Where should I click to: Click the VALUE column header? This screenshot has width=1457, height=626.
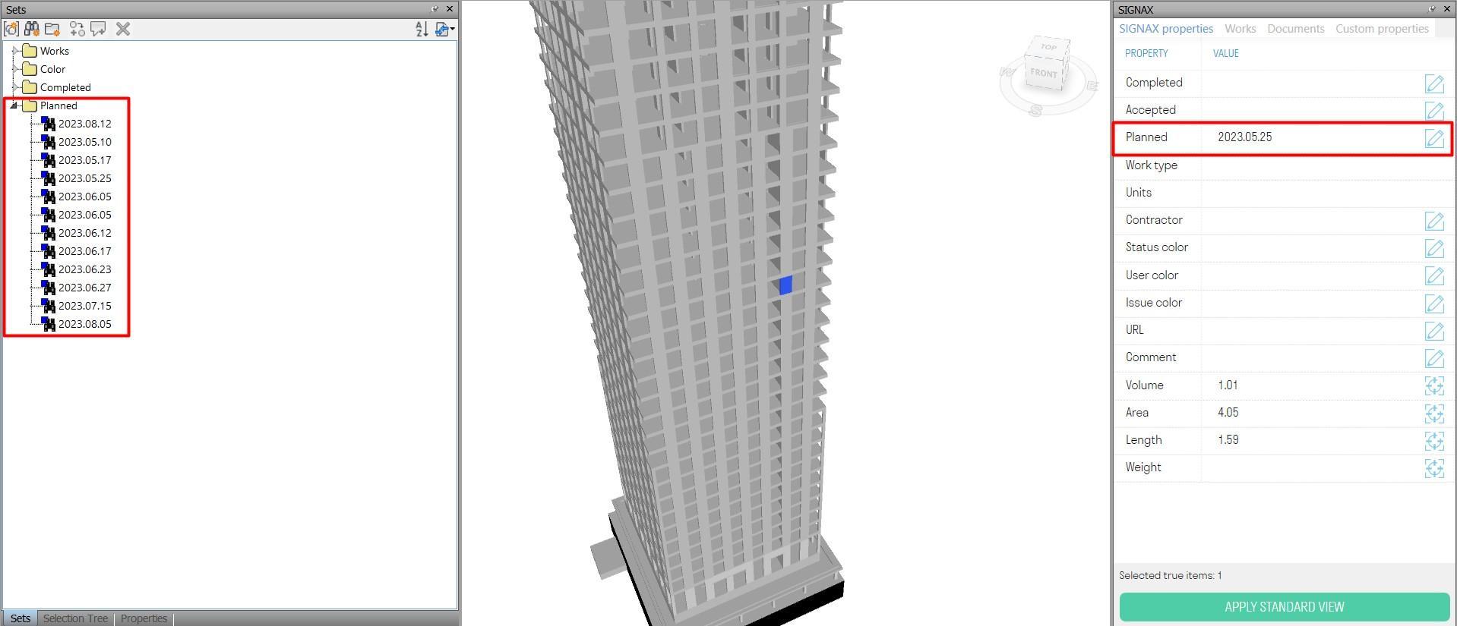[x=1225, y=53]
